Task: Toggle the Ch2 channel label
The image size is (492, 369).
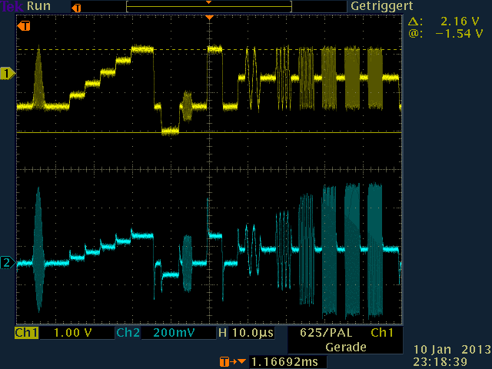Action: (127, 334)
